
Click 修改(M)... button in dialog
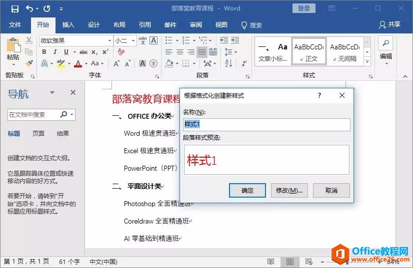click(x=289, y=191)
